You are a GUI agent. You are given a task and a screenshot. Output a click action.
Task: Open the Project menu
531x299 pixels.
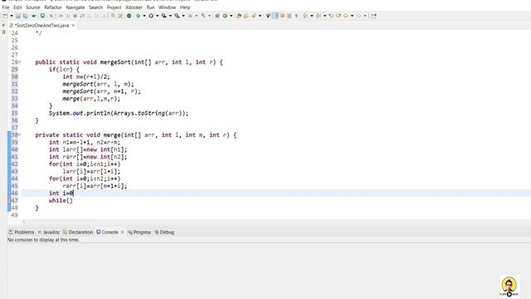click(x=114, y=7)
